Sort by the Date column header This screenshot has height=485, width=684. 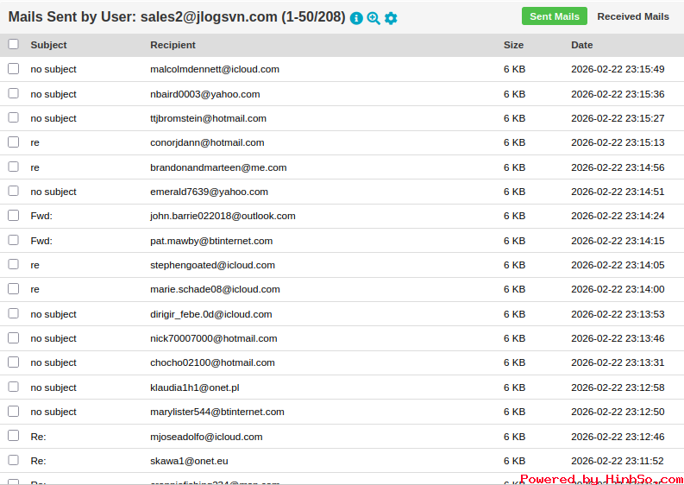point(581,45)
